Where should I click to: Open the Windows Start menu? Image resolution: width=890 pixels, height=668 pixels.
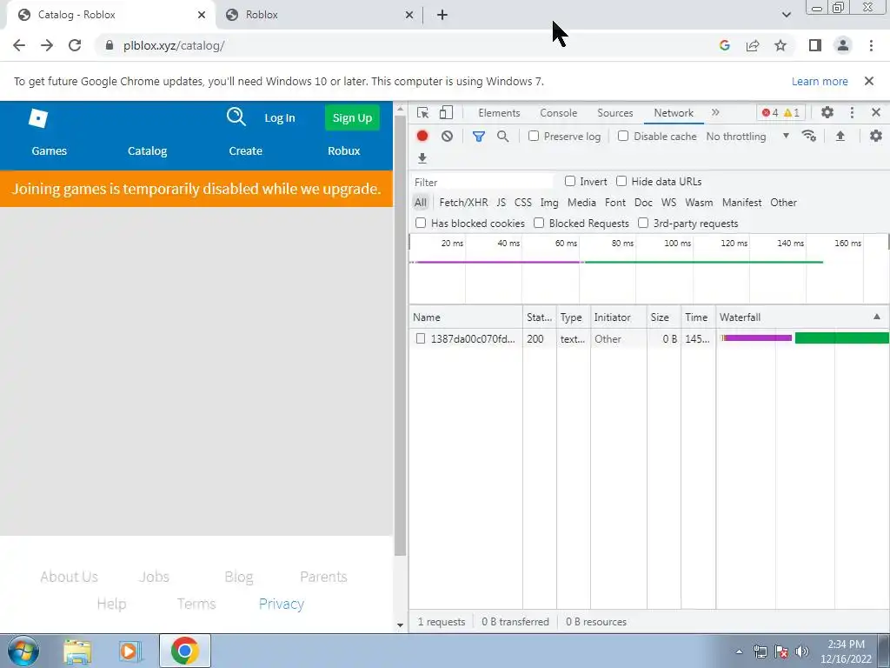[x=23, y=651]
